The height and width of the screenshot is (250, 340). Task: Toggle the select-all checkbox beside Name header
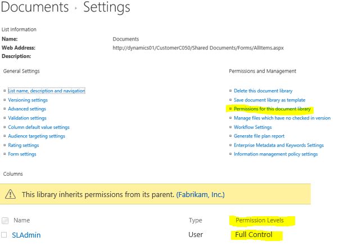(x=5, y=221)
